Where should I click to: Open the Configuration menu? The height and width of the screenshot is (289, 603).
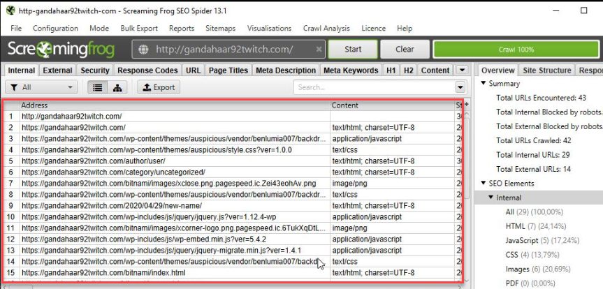[55, 28]
